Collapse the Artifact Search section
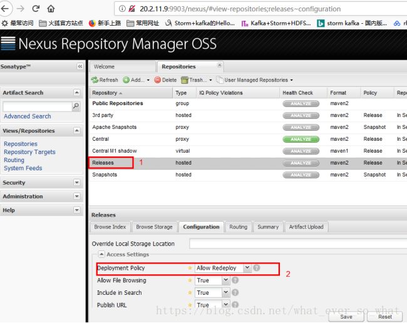 77,93
